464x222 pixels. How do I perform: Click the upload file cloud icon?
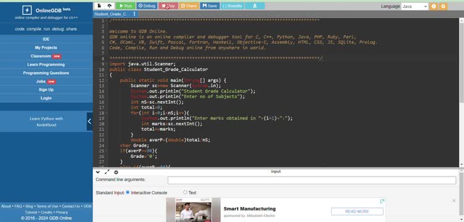tap(110, 6)
